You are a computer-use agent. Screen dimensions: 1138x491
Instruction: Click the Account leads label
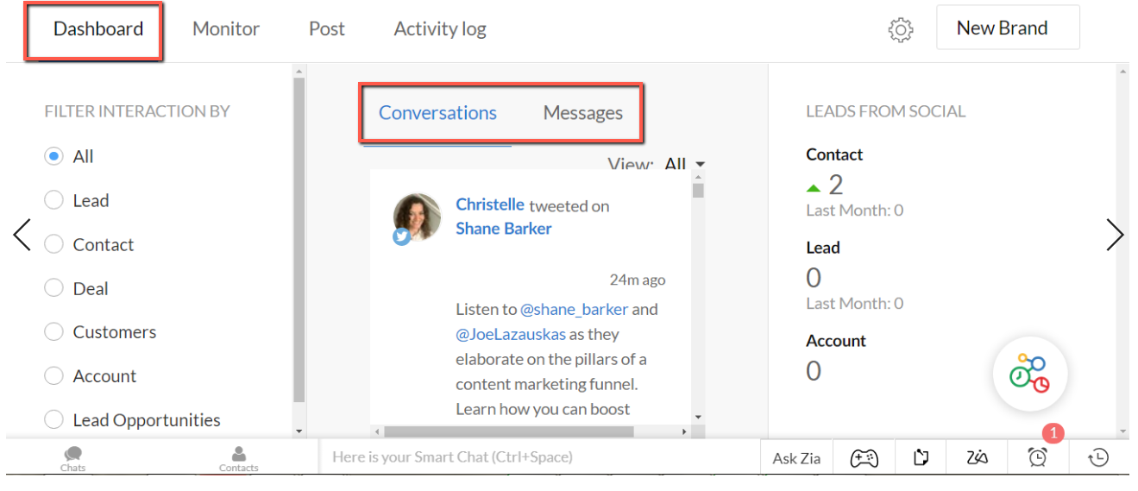click(836, 341)
